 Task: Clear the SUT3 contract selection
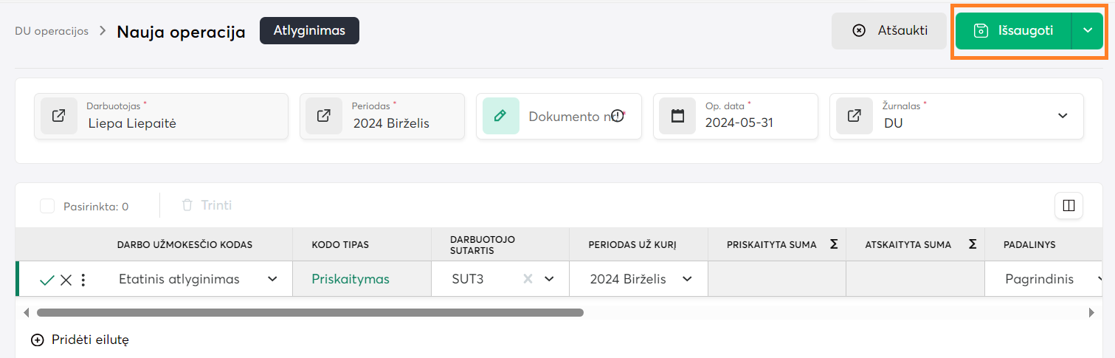tap(528, 279)
